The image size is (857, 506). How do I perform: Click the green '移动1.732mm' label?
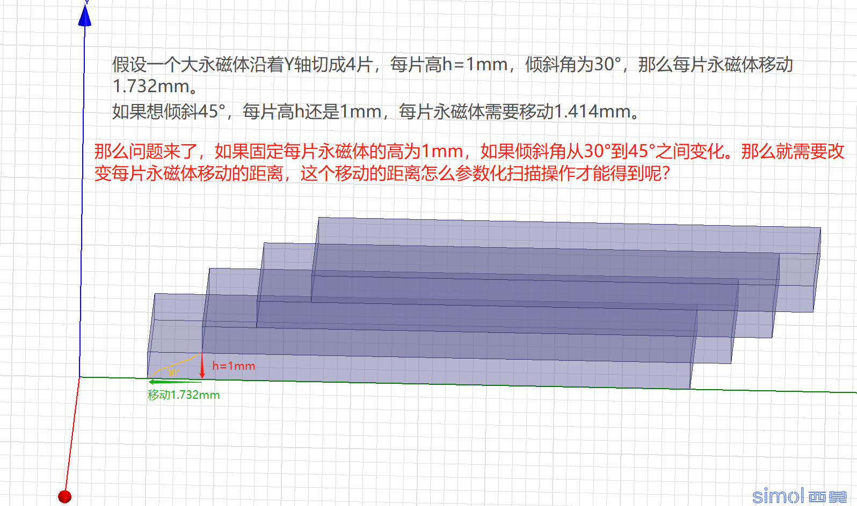pos(184,395)
